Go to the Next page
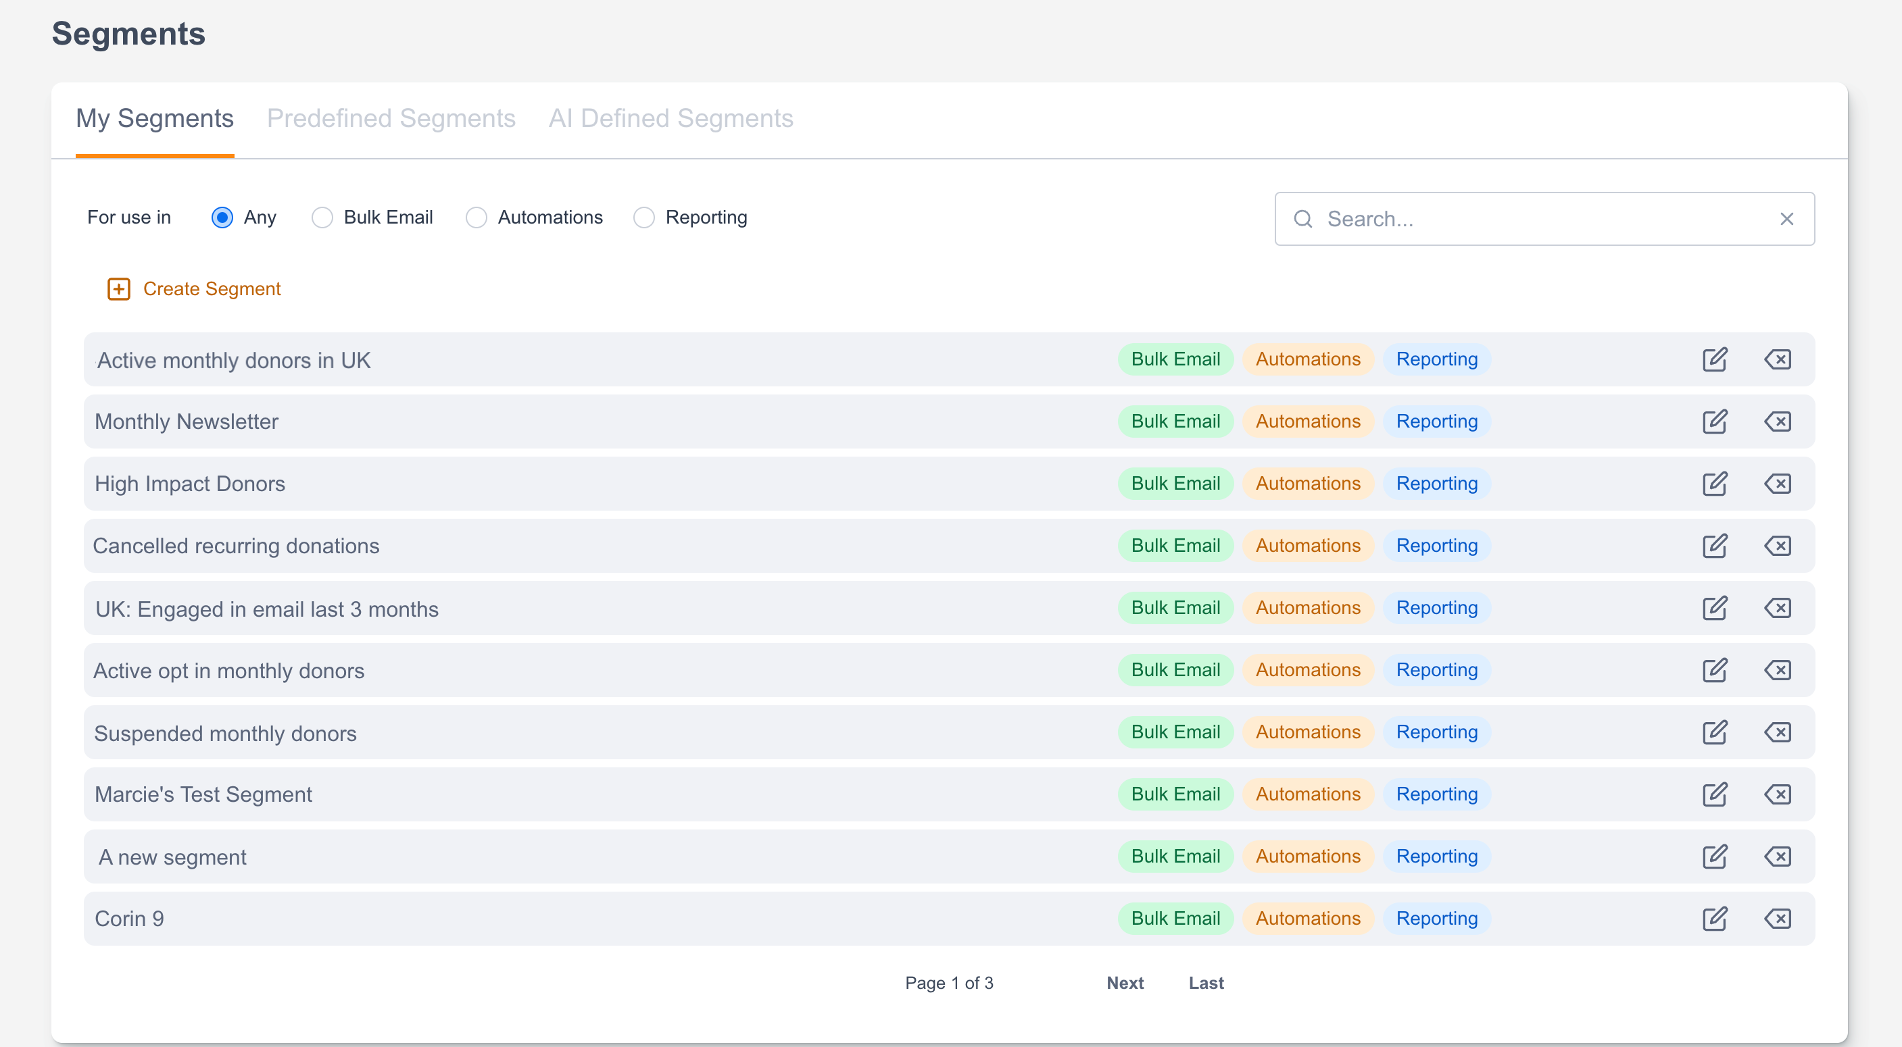The image size is (1902, 1047). pos(1125,983)
